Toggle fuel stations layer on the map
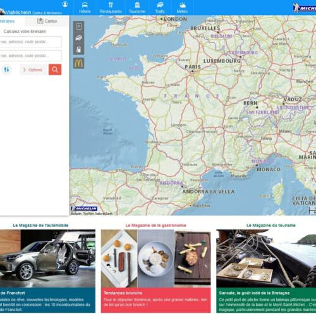The image size is (316, 316). (x=79, y=49)
